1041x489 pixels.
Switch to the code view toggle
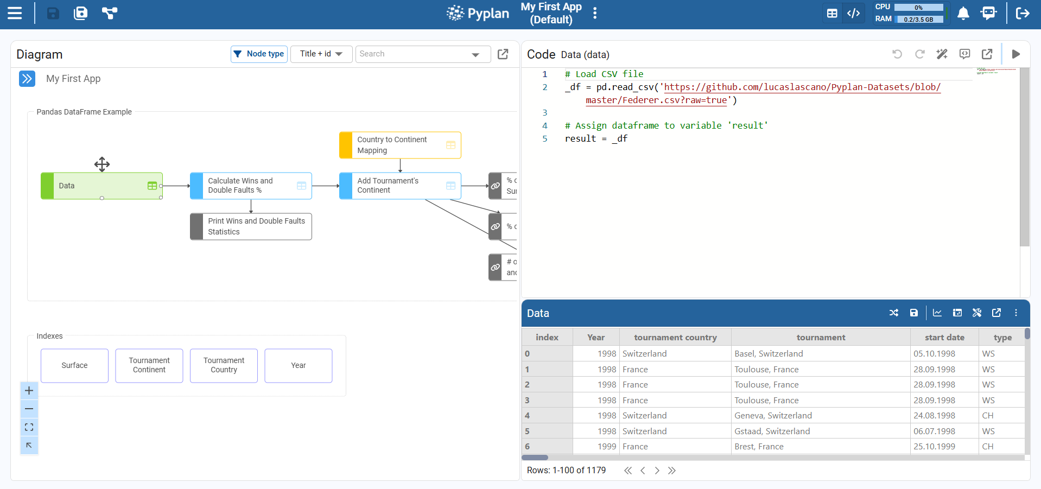click(853, 13)
